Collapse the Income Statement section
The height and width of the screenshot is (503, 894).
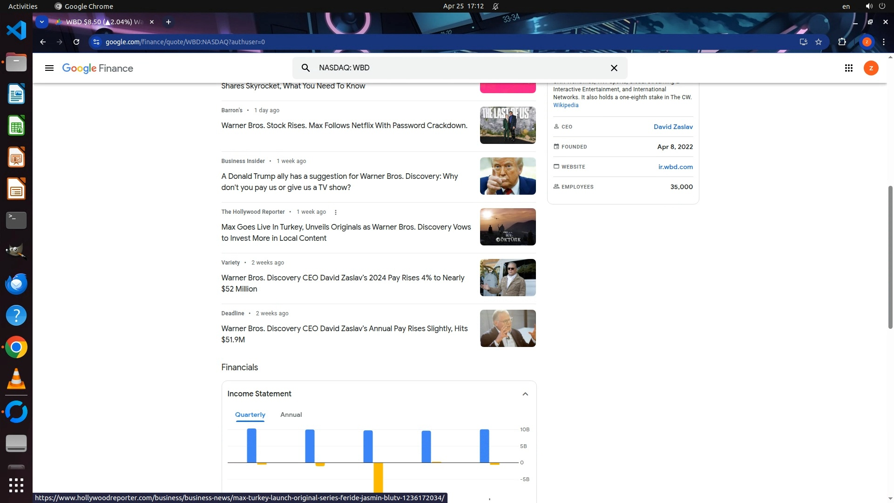(525, 394)
